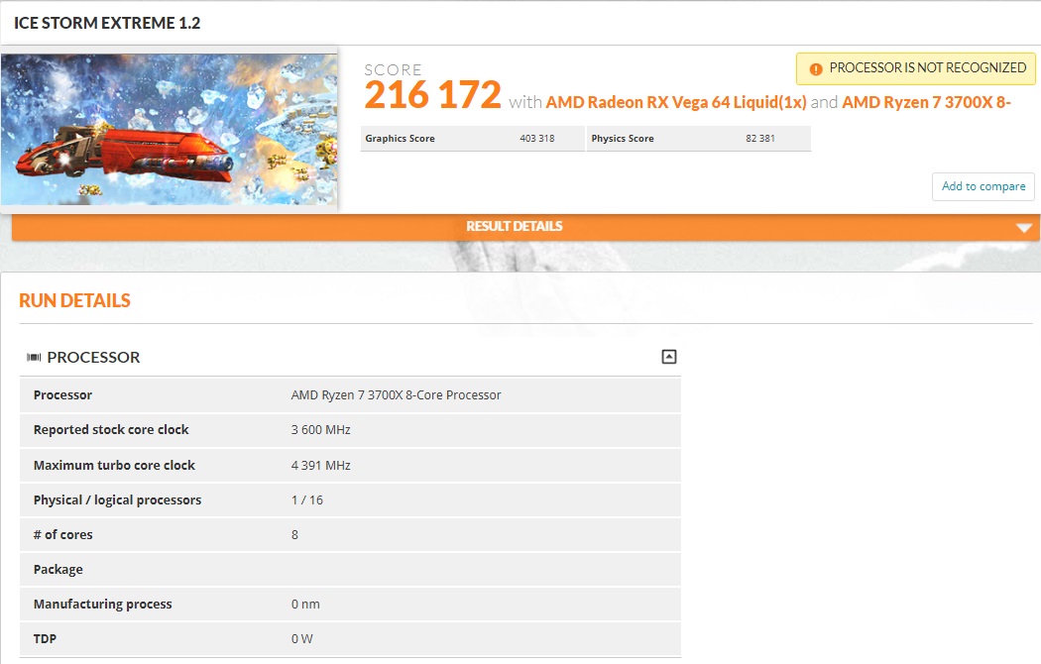Select the 0 nm manufacturing value
This screenshot has width=1041, height=664.
305,604
